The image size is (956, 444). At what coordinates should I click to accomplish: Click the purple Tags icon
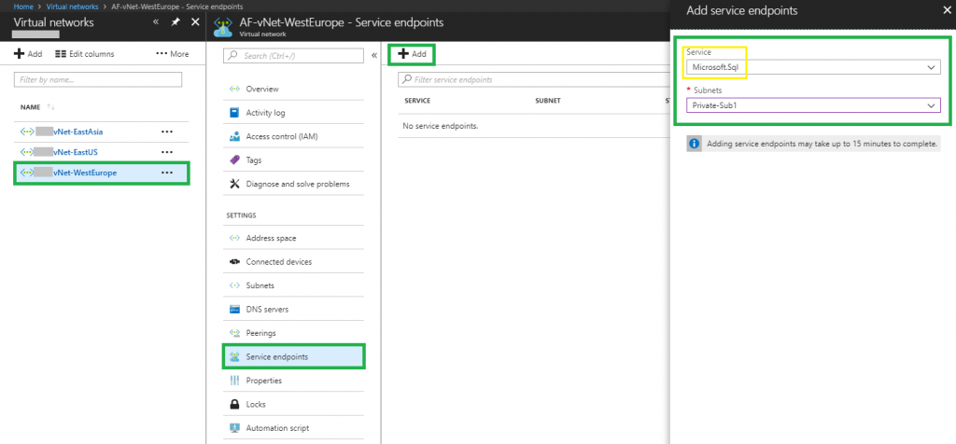pos(234,160)
